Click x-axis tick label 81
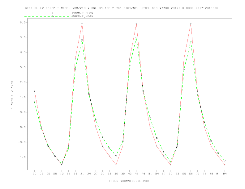Viewport: 245px width, 189px height. point(218,174)
